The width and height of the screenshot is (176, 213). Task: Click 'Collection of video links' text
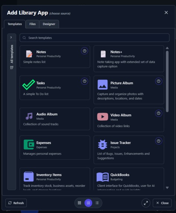114,126
